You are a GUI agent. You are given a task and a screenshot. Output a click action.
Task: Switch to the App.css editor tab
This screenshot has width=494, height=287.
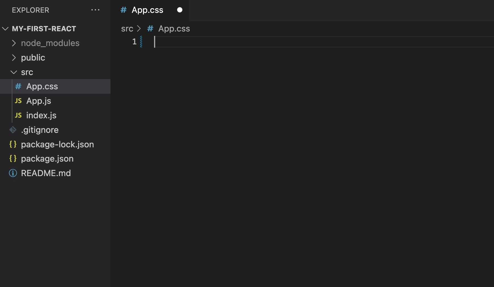point(147,10)
